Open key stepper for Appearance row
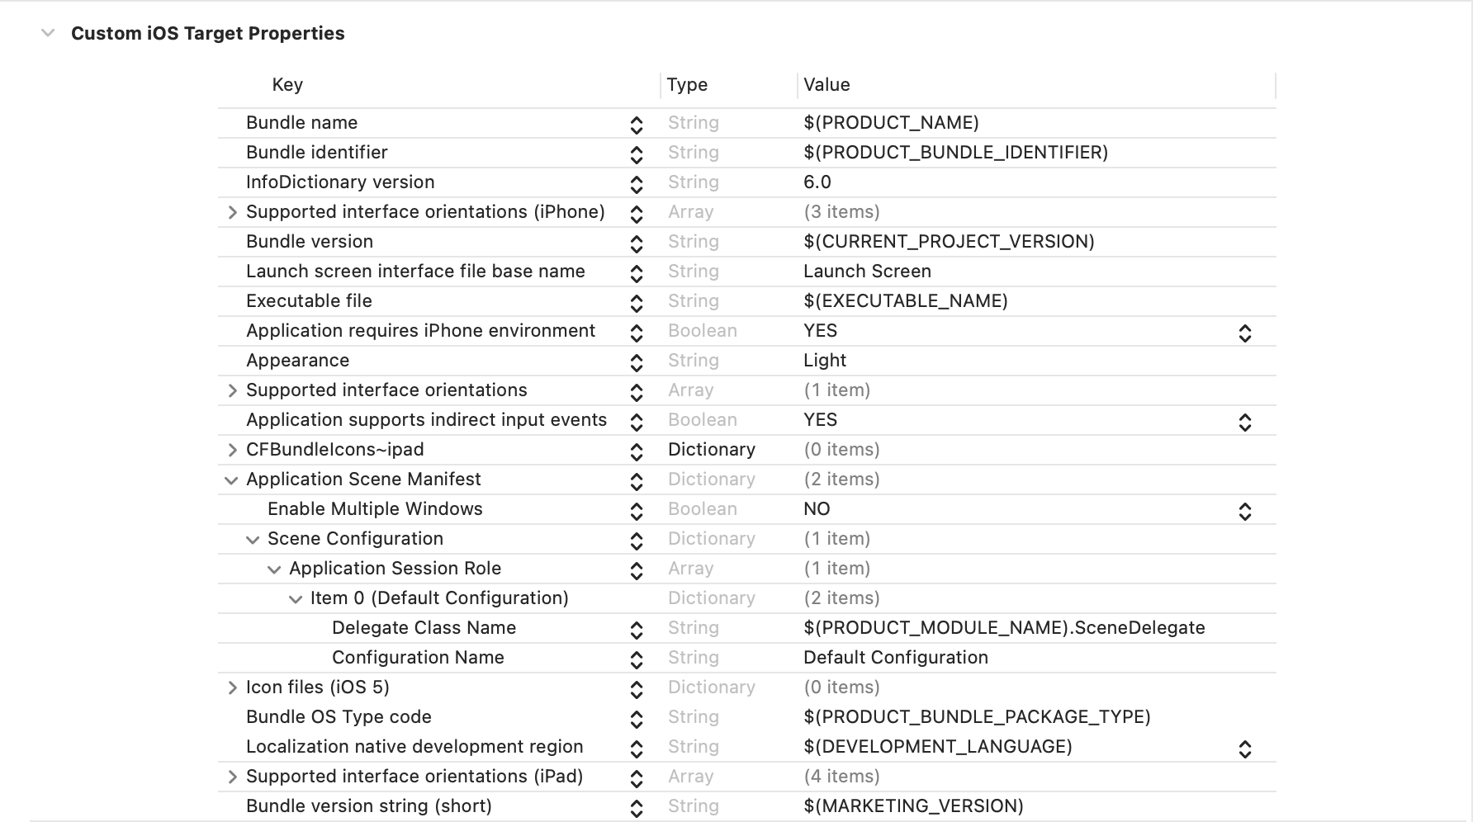Viewport: 1473px width, 822px height. tap(637, 362)
